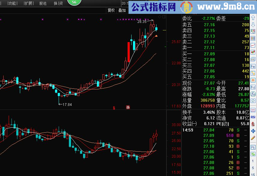Viewport: 257px width, 176px height.
Task: Click the up arrow icon in sidebar
Action: [x=253, y=17]
